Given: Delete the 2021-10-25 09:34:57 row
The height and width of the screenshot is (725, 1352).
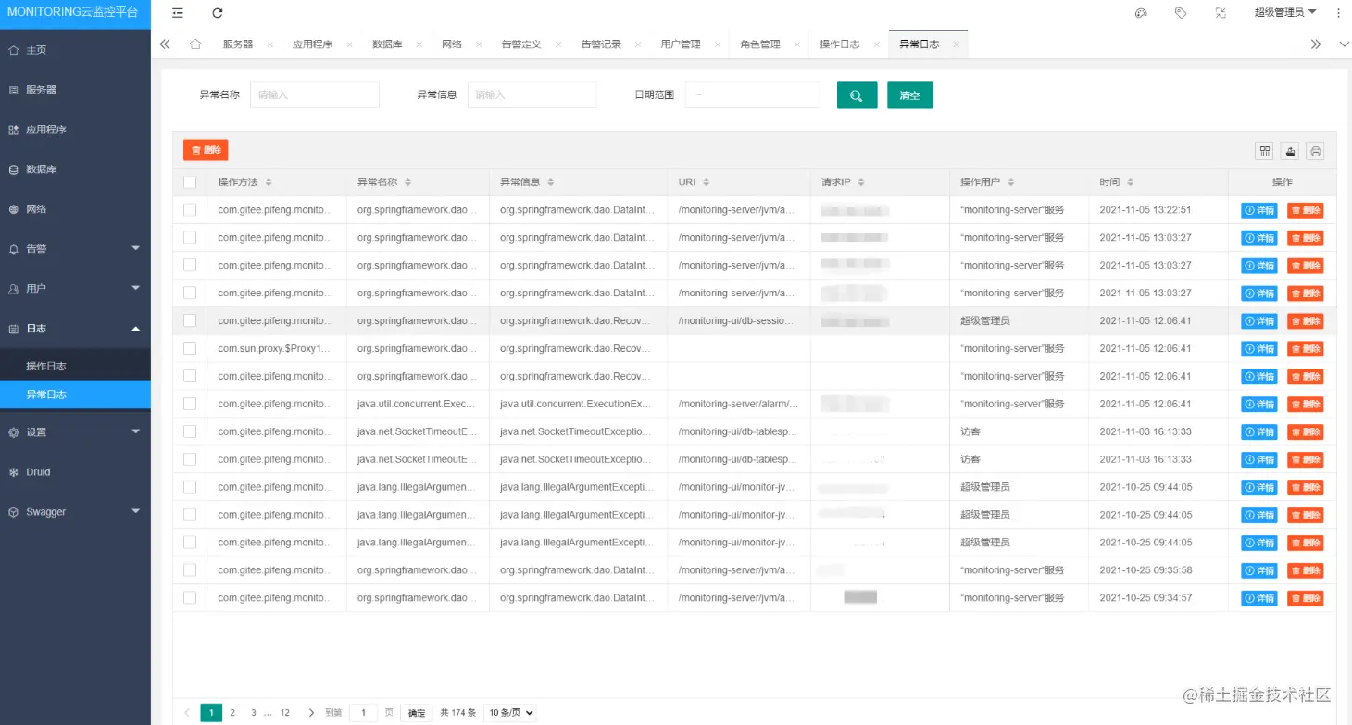Looking at the screenshot, I should coord(1306,598).
